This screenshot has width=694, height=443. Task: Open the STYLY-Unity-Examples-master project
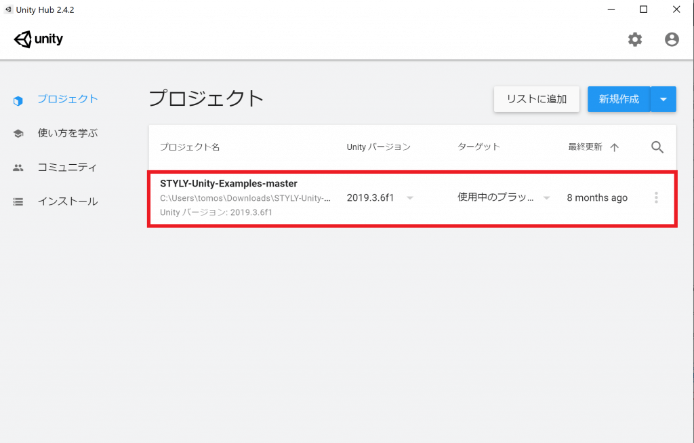tap(228, 184)
